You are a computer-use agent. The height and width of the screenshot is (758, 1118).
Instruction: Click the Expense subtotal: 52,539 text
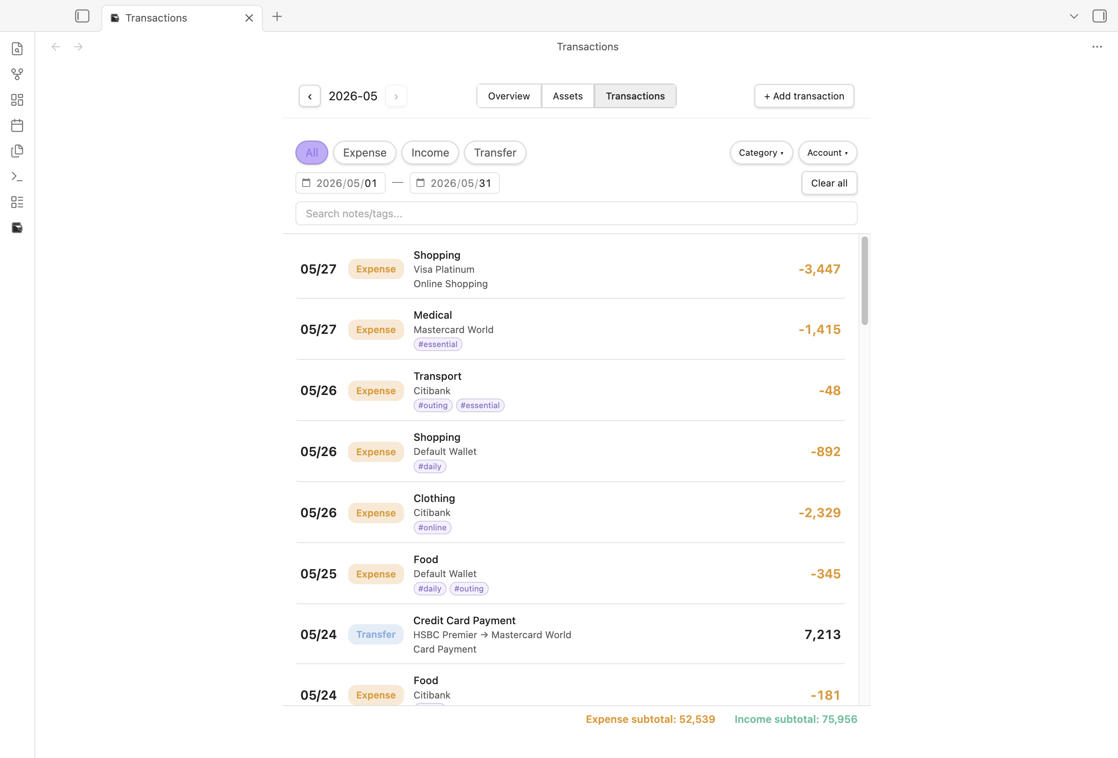tap(650, 720)
